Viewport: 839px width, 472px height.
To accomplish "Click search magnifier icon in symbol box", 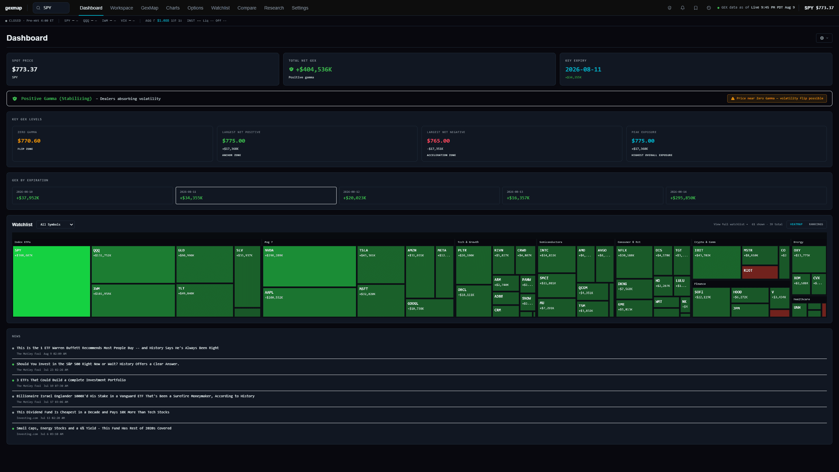I will [x=38, y=8].
